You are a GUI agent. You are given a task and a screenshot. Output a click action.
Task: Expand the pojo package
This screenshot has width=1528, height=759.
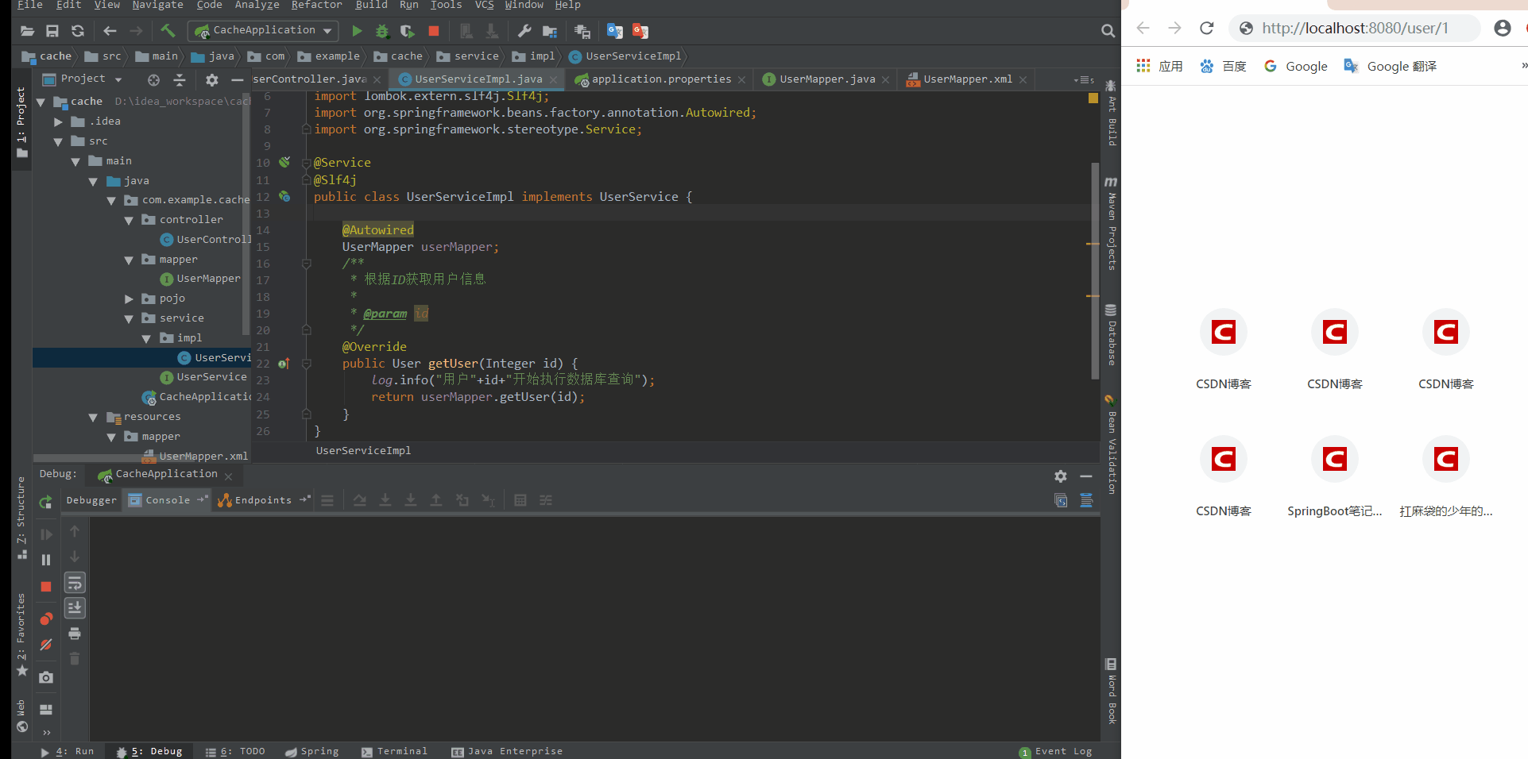(x=129, y=299)
